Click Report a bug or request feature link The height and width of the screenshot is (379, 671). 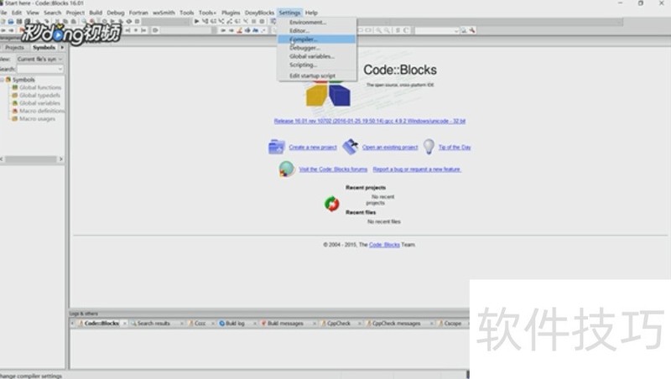coord(416,169)
